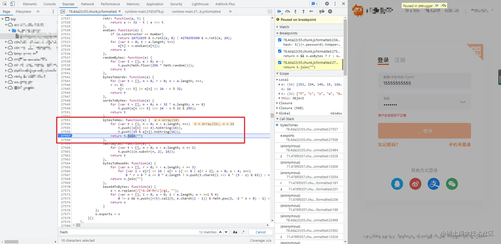The width and height of the screenshot is (501, 244).
Task: Toggle the debugger sidebar icon
Action: (270, 12)
